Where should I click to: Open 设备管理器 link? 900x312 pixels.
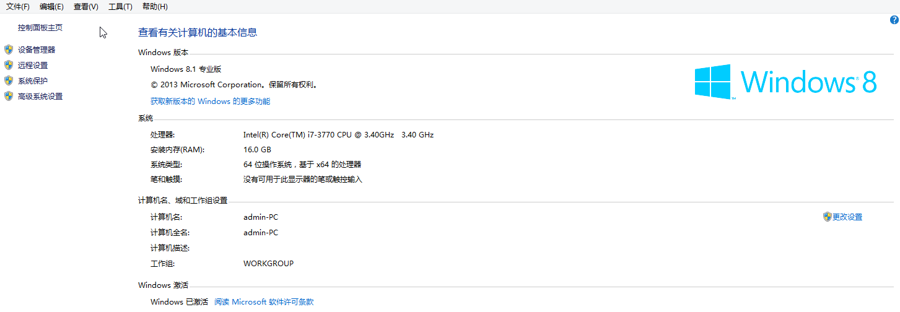[37, 50]
